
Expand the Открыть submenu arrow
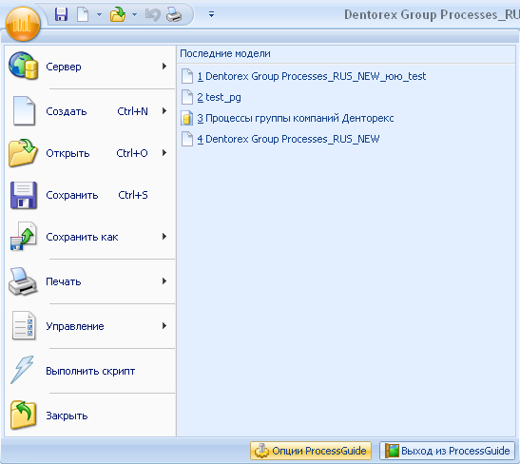164,152
